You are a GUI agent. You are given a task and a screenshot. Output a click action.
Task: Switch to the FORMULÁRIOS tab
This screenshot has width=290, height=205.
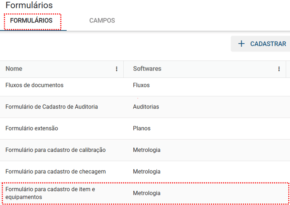[31, 21]
